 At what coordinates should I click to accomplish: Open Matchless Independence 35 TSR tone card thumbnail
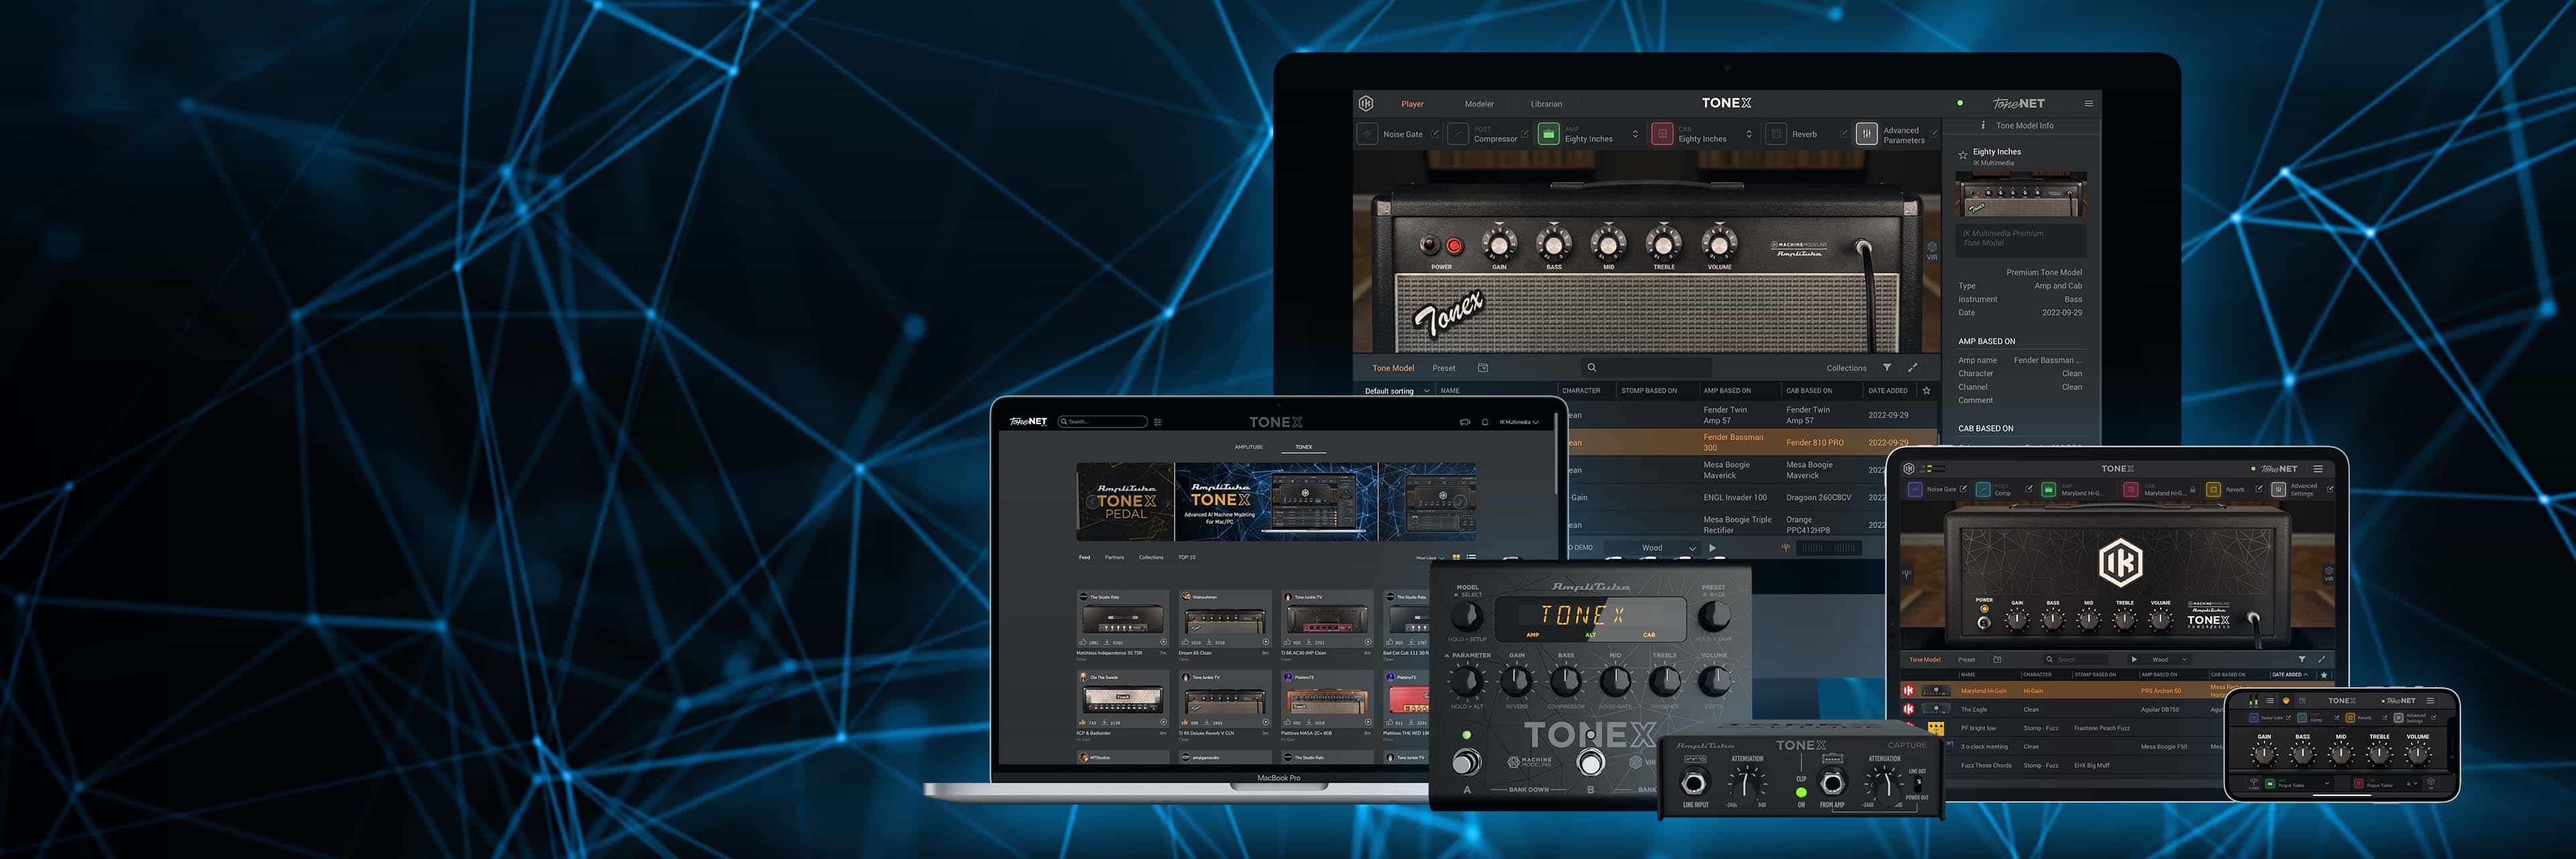(x=1122, y=619)
